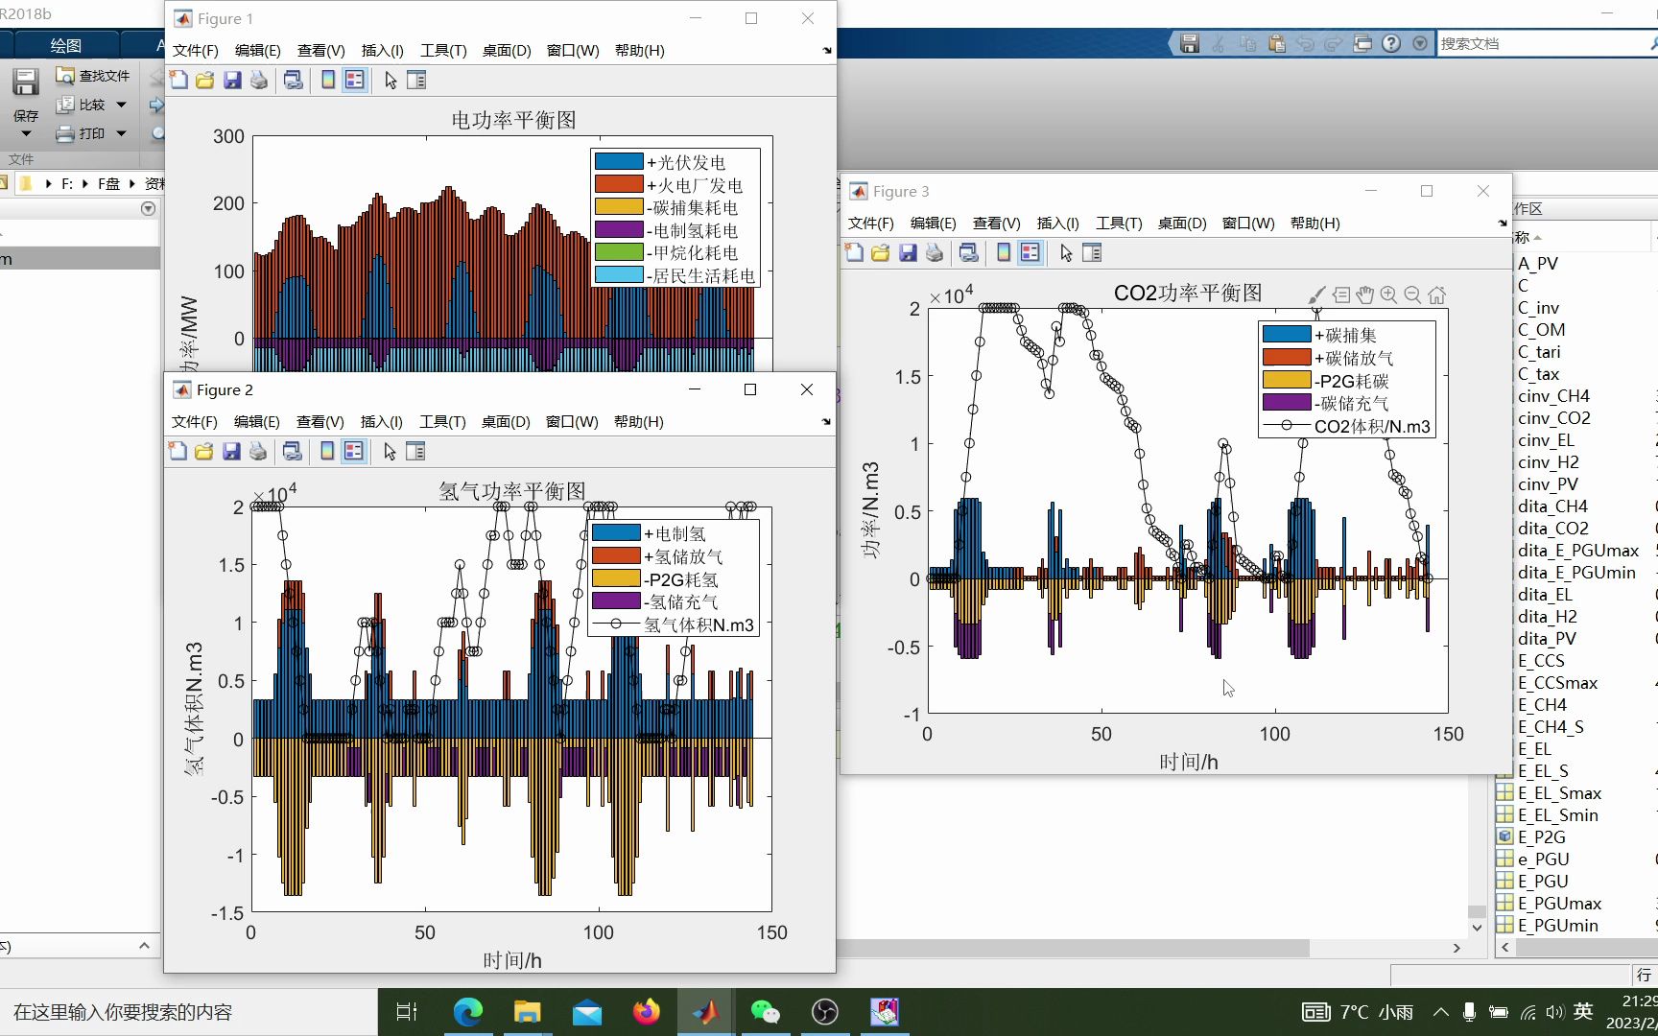This screenshot has width=1658, height=1036.
Task: Click 搜索文档 search field
Action: pos(1545,44)
